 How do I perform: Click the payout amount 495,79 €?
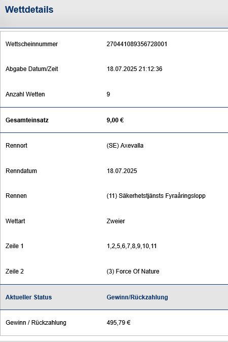point(119,323)
